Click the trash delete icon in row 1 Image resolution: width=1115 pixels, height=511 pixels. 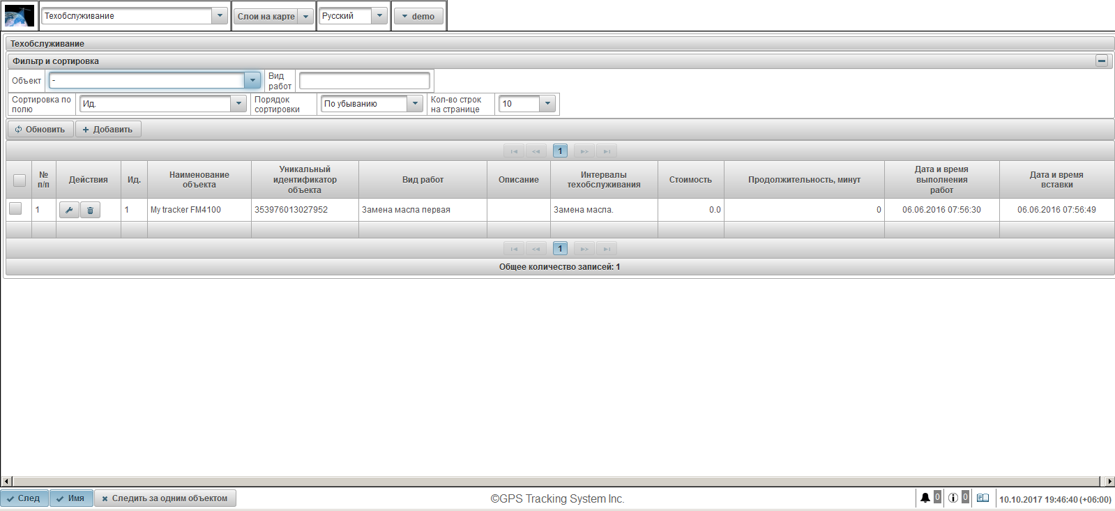click(90, 210)
